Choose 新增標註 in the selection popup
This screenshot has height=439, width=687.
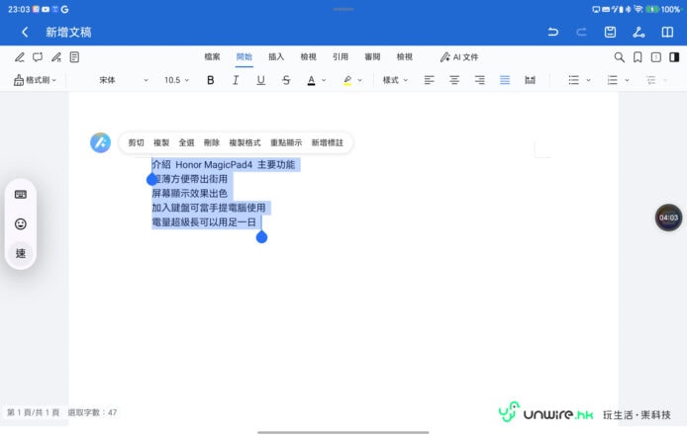[328, 142]
